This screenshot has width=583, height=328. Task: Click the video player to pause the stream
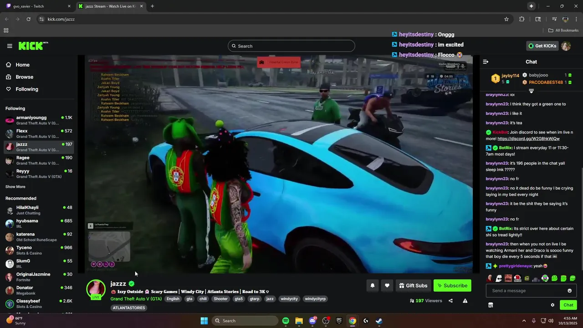(x=279, y=164)
